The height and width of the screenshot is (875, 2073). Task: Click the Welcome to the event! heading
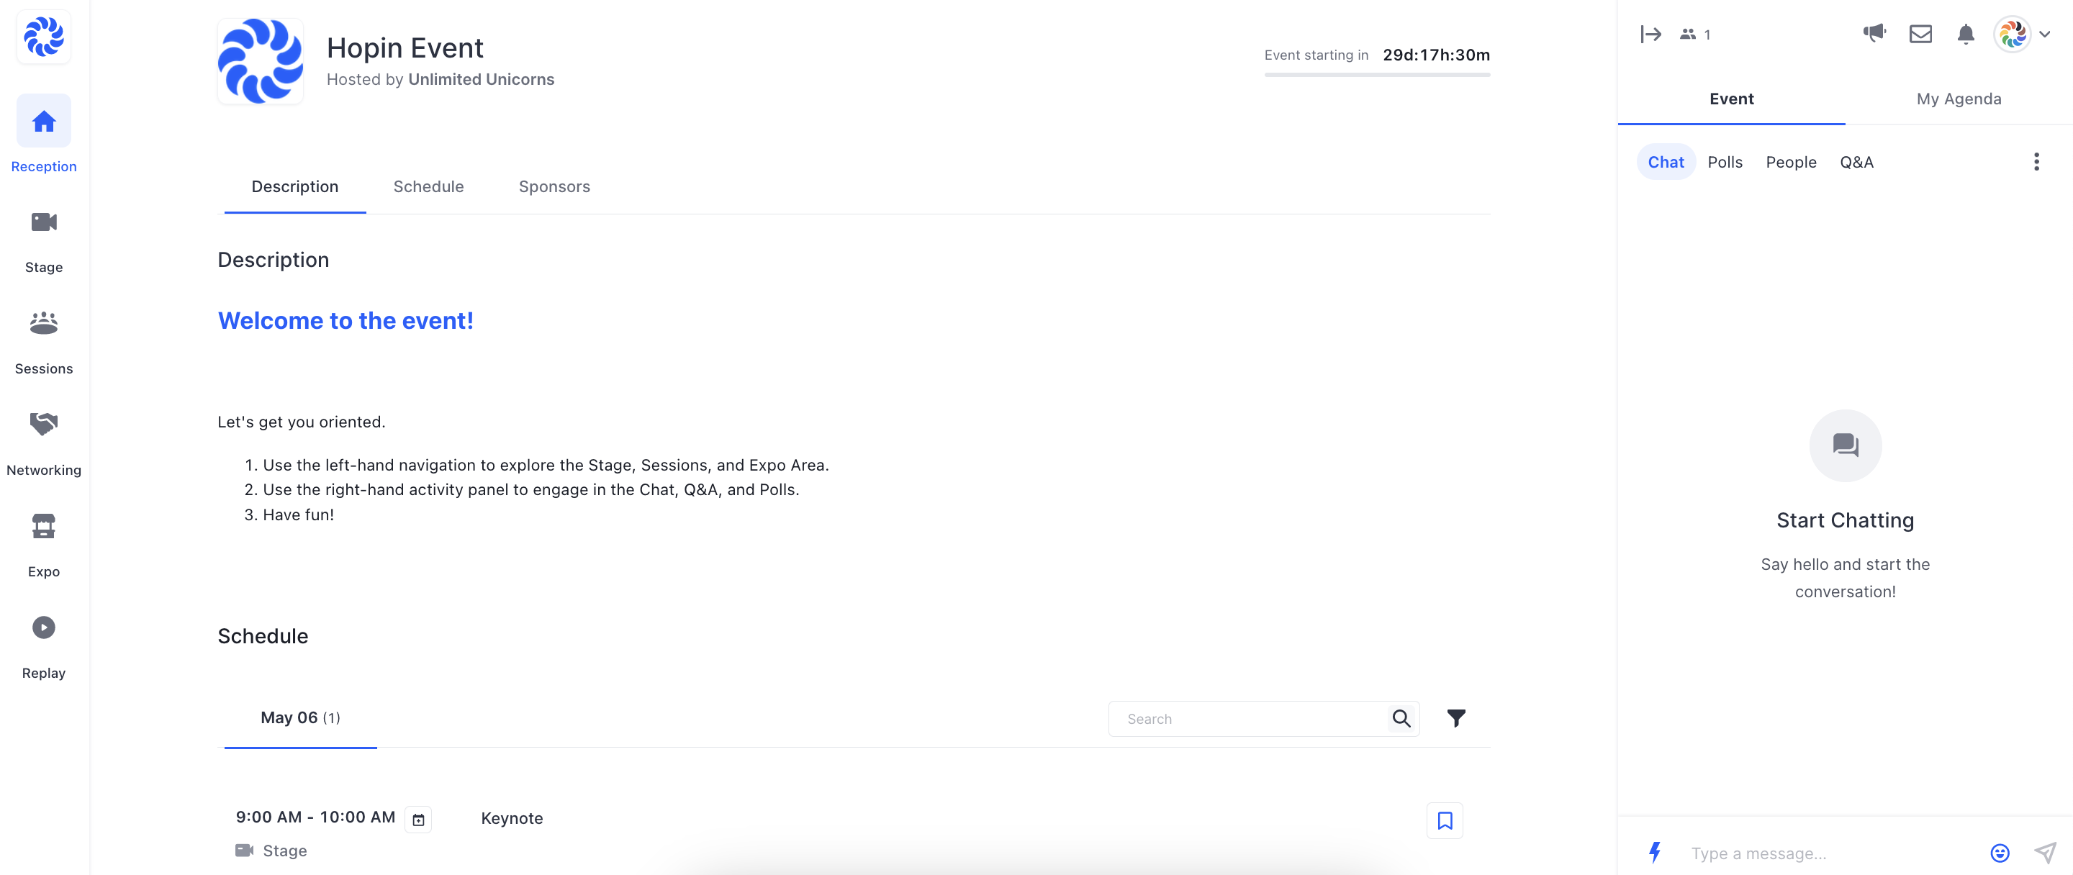coord(345,321)
